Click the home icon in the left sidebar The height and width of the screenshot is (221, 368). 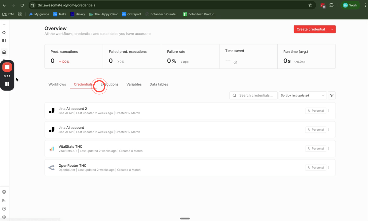tap(4, 52)
